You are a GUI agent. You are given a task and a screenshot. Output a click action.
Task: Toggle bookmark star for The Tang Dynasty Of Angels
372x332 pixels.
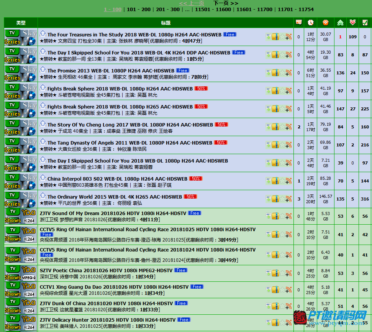tap(282, 145)
